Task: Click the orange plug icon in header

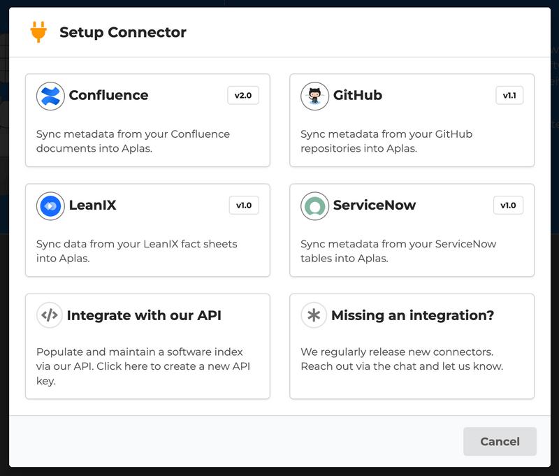Action: point(38,32)
